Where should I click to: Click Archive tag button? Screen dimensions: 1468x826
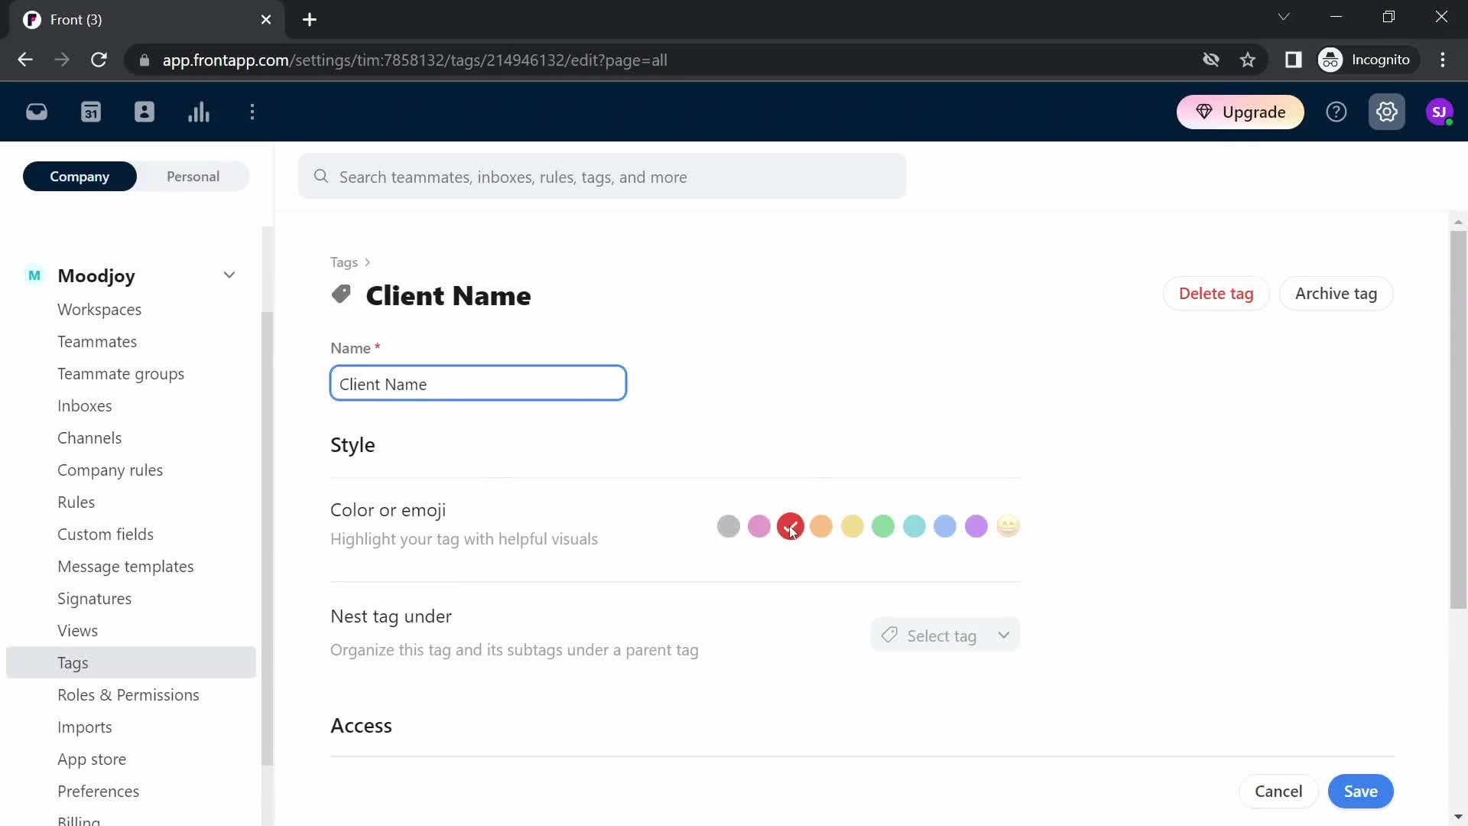(1336, 294)
